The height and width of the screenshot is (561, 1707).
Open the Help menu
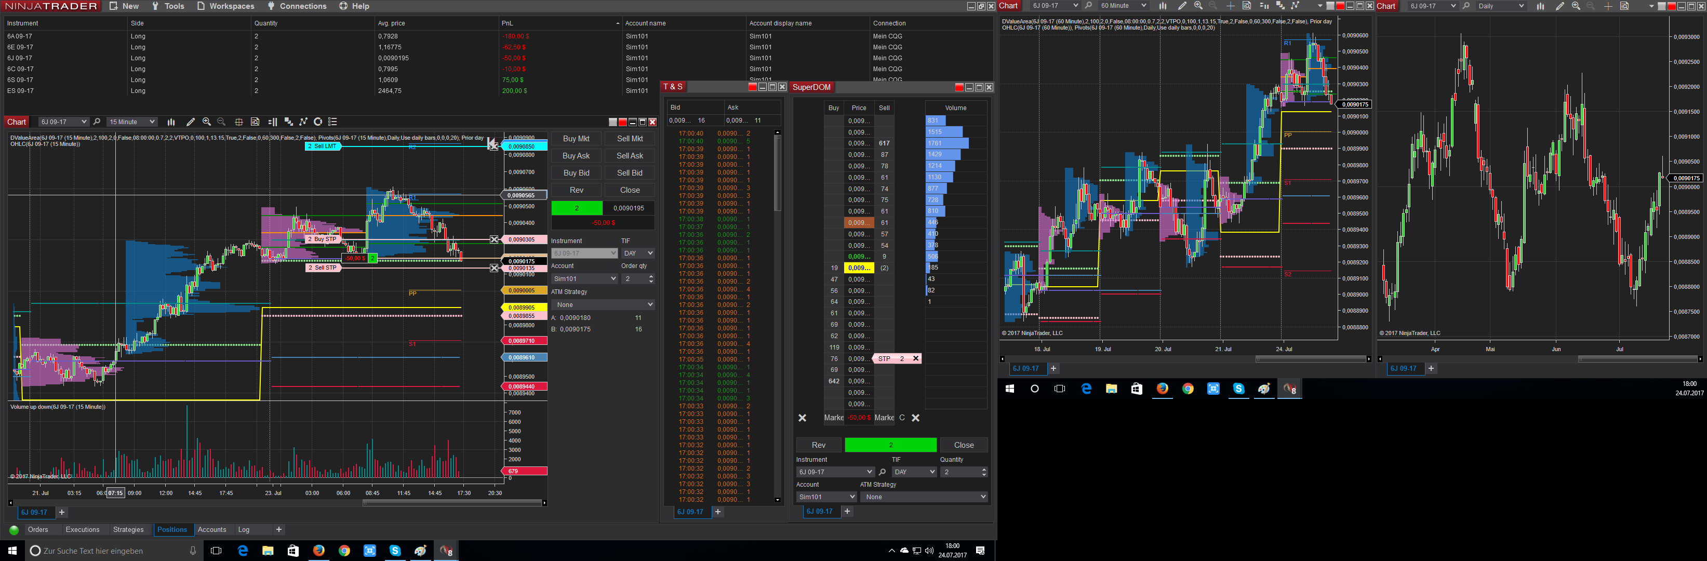pos(354,6)
